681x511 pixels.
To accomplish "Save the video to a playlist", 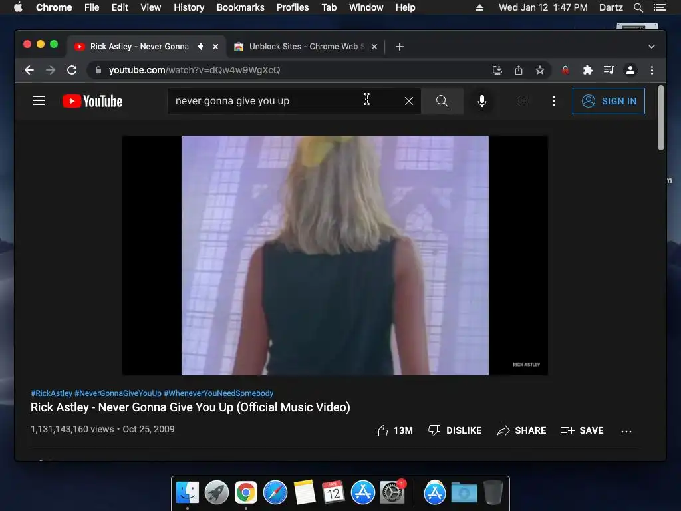I will (x=583, y=430).
